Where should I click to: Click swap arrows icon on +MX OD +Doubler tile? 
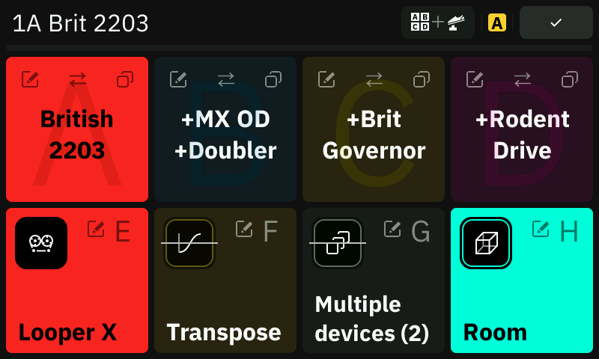pos(226,79)
